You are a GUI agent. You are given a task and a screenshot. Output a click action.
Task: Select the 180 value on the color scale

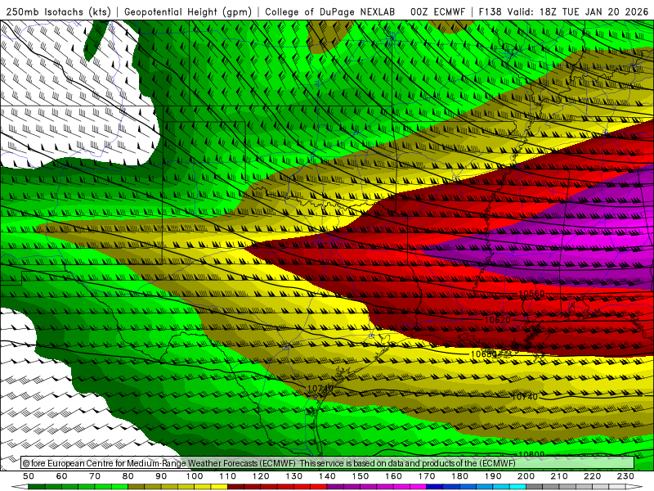[x=460, y=476]
